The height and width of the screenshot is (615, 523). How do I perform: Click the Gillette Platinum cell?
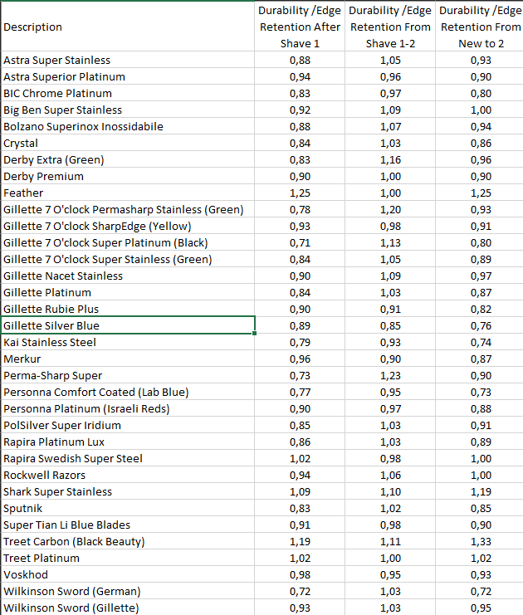128,293
